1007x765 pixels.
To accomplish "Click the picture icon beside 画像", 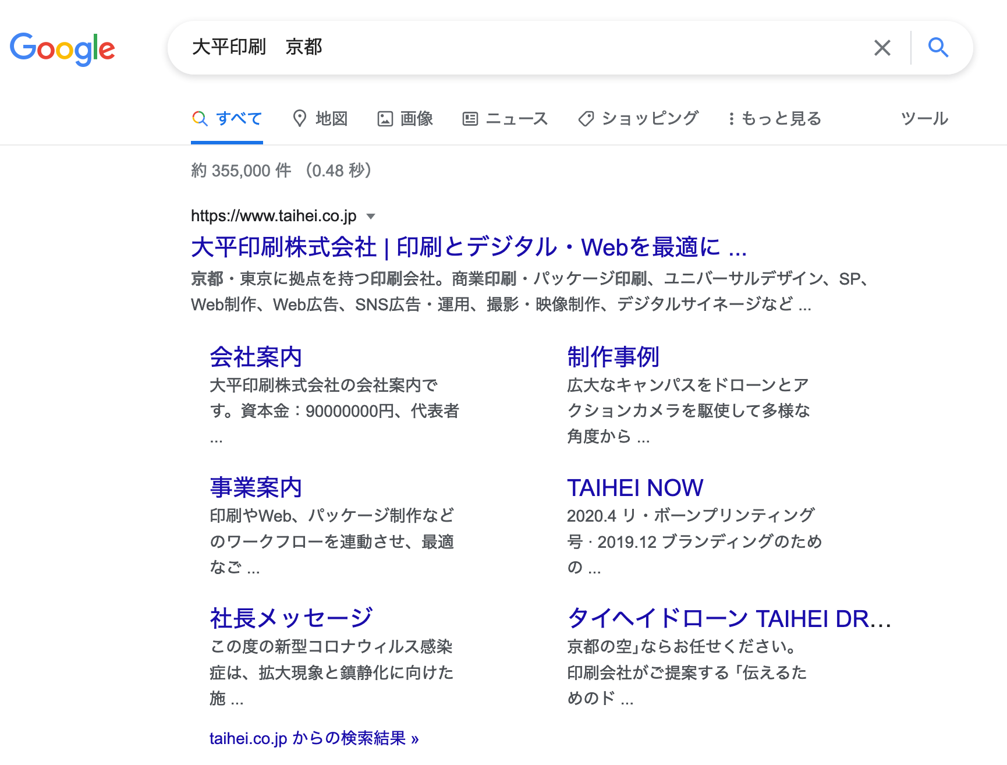I will pyautogui.click(x=385, y=119).
